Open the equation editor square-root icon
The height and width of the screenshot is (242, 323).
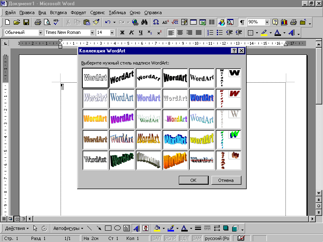point(175,22)
